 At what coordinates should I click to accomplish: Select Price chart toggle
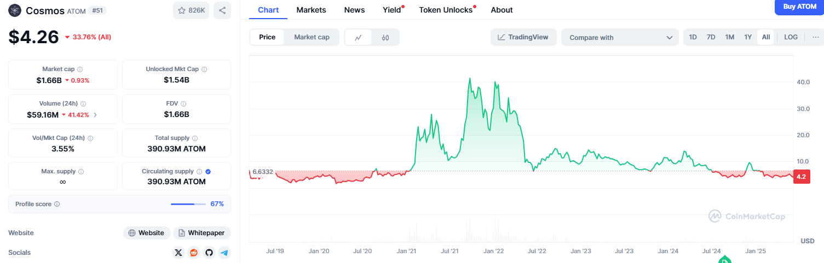(x=267, y=37)
